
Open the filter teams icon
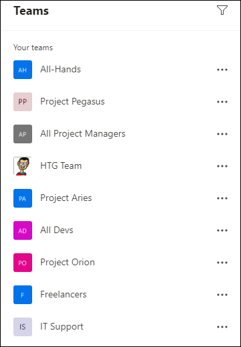click(222, 10)
